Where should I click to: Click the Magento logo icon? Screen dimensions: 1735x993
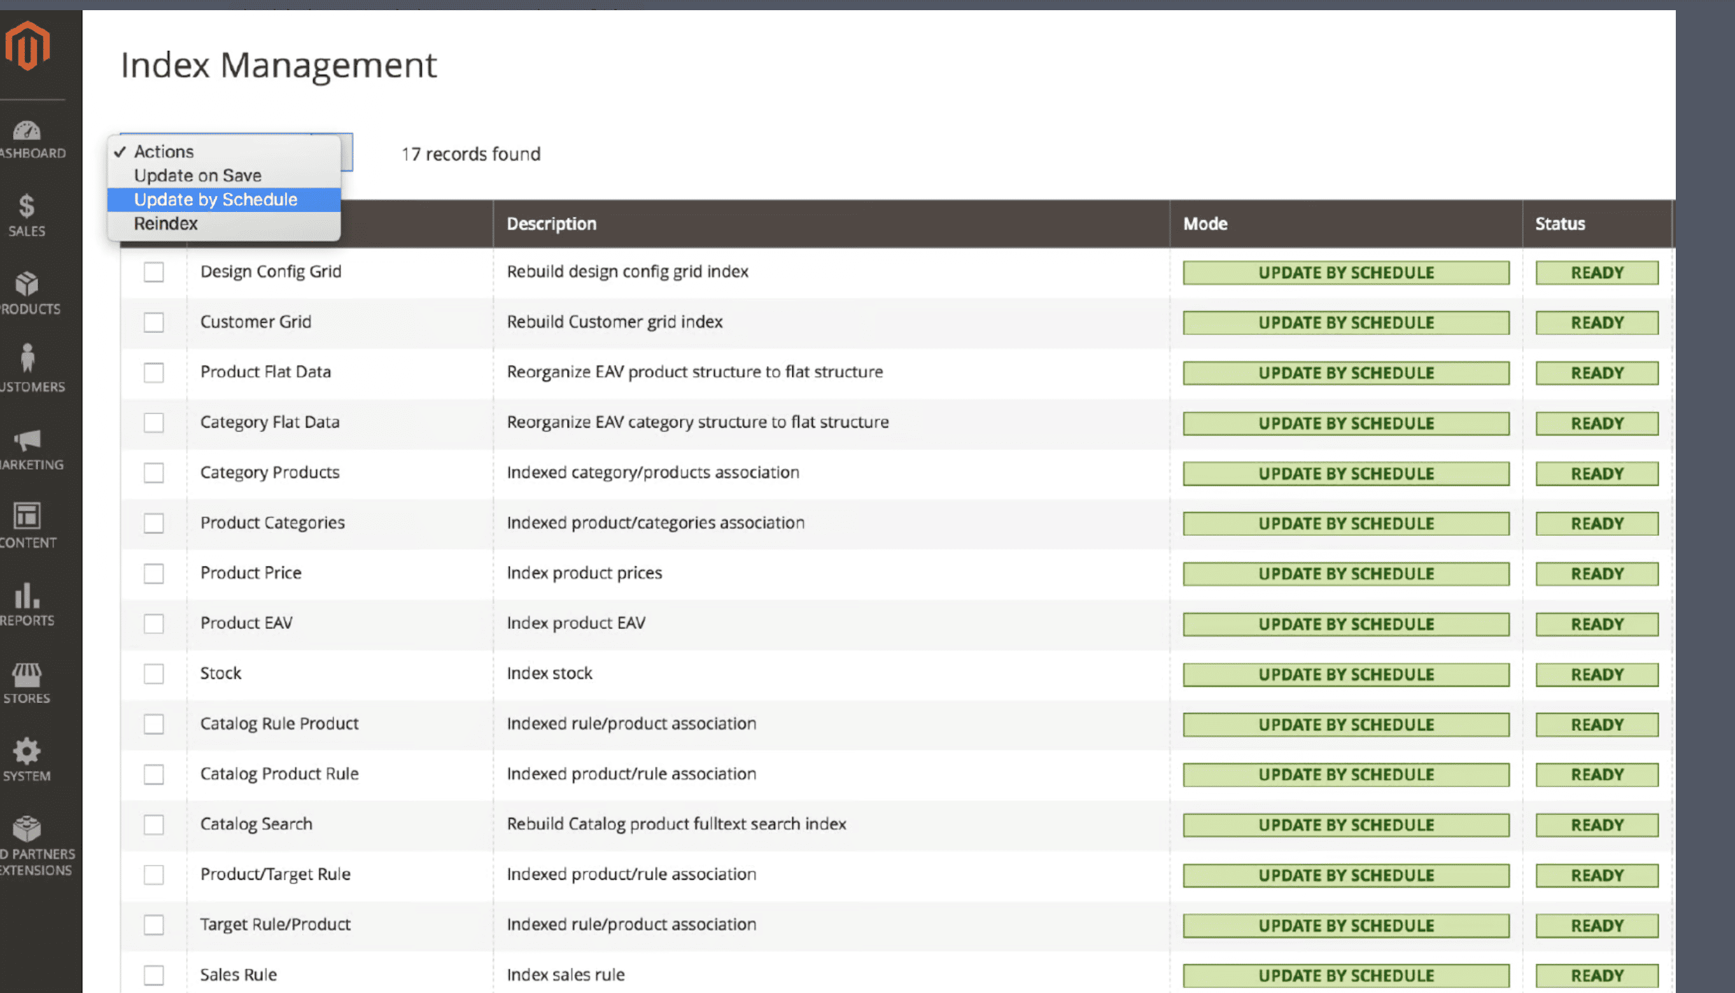point(27,46)
